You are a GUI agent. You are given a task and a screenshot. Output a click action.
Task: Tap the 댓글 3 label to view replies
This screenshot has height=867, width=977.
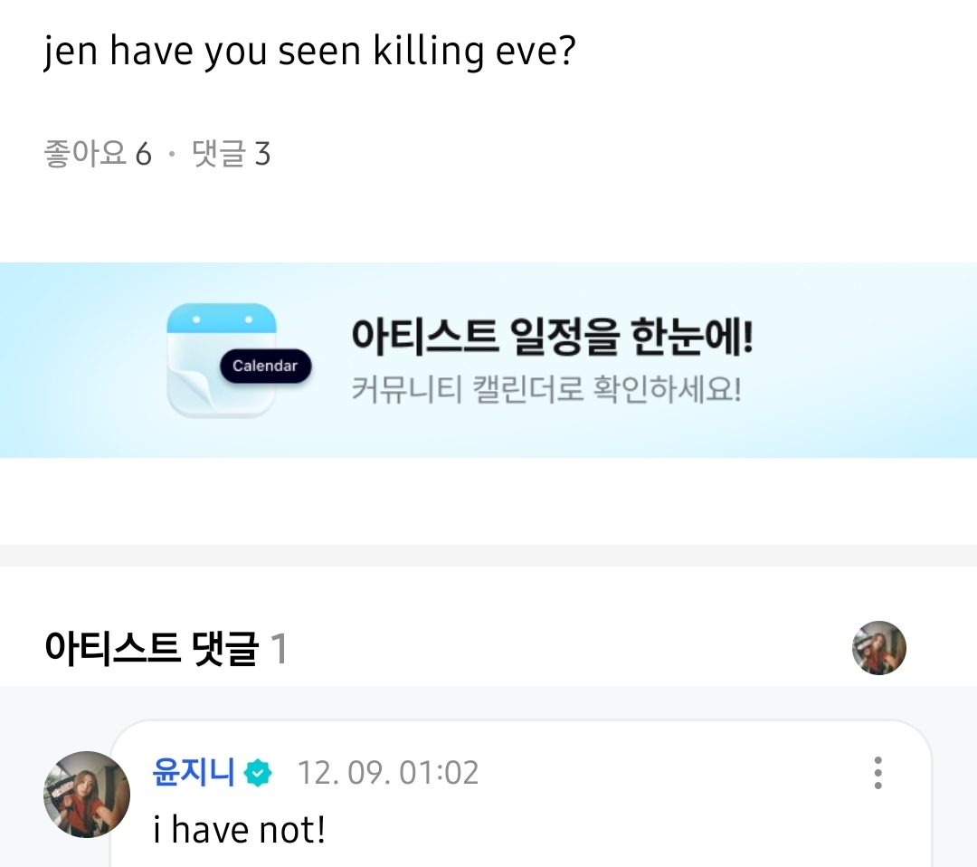point(231,156)
